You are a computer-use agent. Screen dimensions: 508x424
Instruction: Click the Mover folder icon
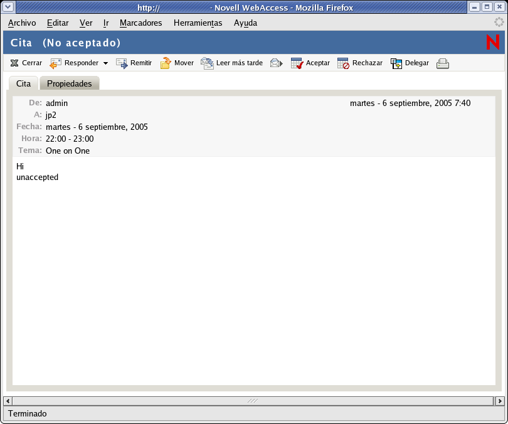point(166,63)
